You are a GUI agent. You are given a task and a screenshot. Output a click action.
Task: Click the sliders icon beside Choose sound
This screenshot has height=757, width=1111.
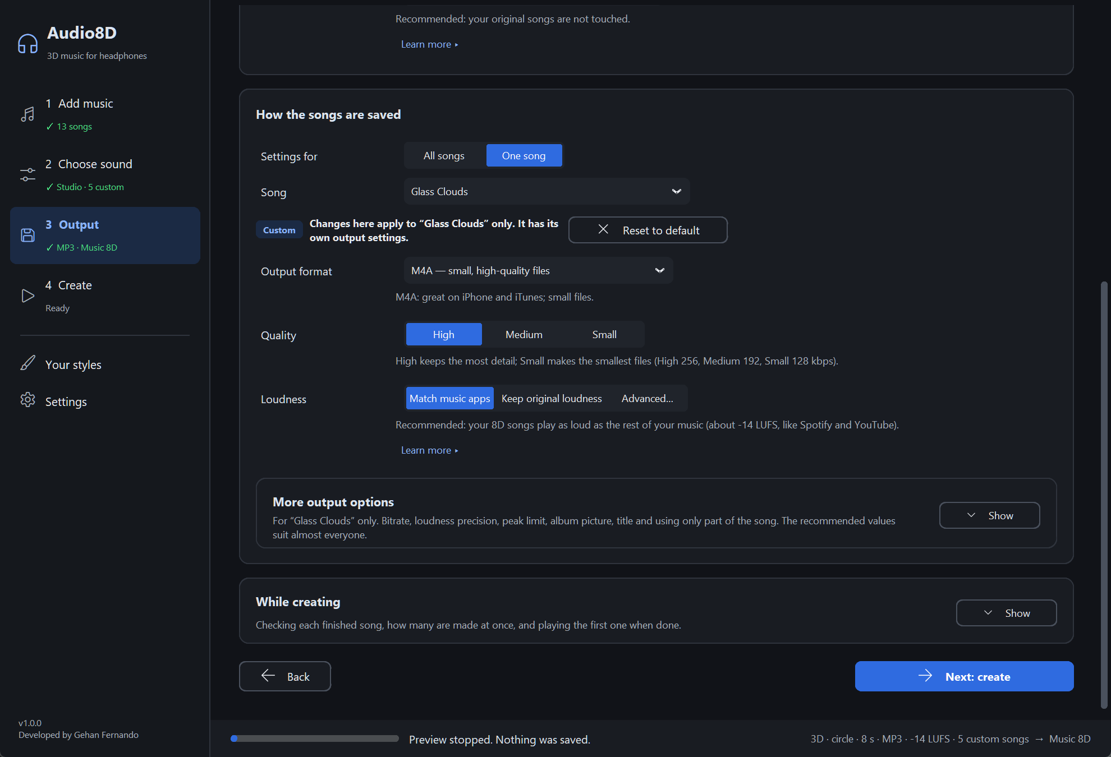coord(27,175)
